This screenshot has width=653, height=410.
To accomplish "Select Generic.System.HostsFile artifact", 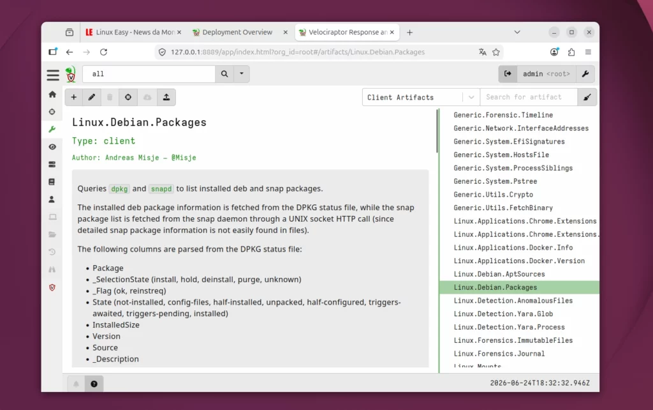I will click(x=501, y=155).
